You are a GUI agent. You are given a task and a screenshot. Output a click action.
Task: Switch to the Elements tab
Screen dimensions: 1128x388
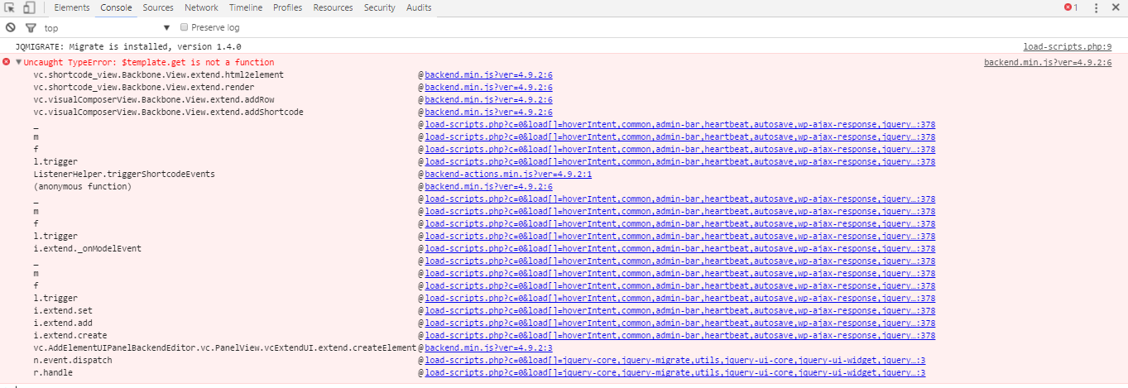[x=72, y=7]
